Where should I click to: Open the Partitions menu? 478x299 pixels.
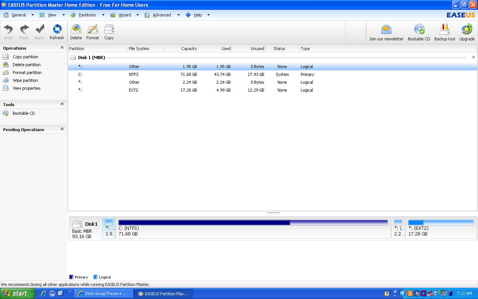[x=87, y=15]
